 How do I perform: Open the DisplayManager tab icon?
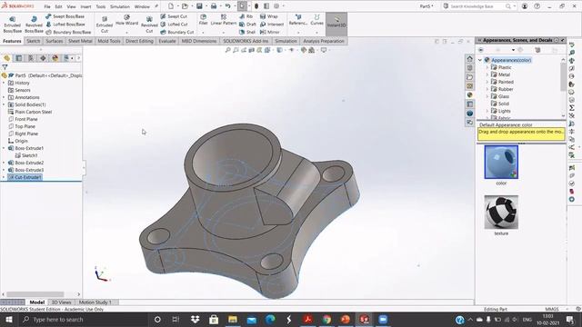(x=55, y=58)
